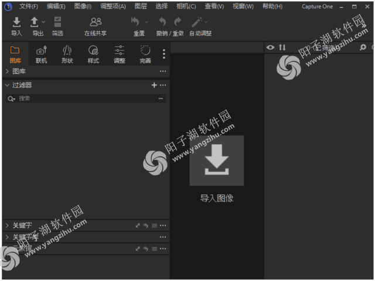Open the Keywords panel presets list icon
This screenshot has height=281, width=375.
click(155, 225)
